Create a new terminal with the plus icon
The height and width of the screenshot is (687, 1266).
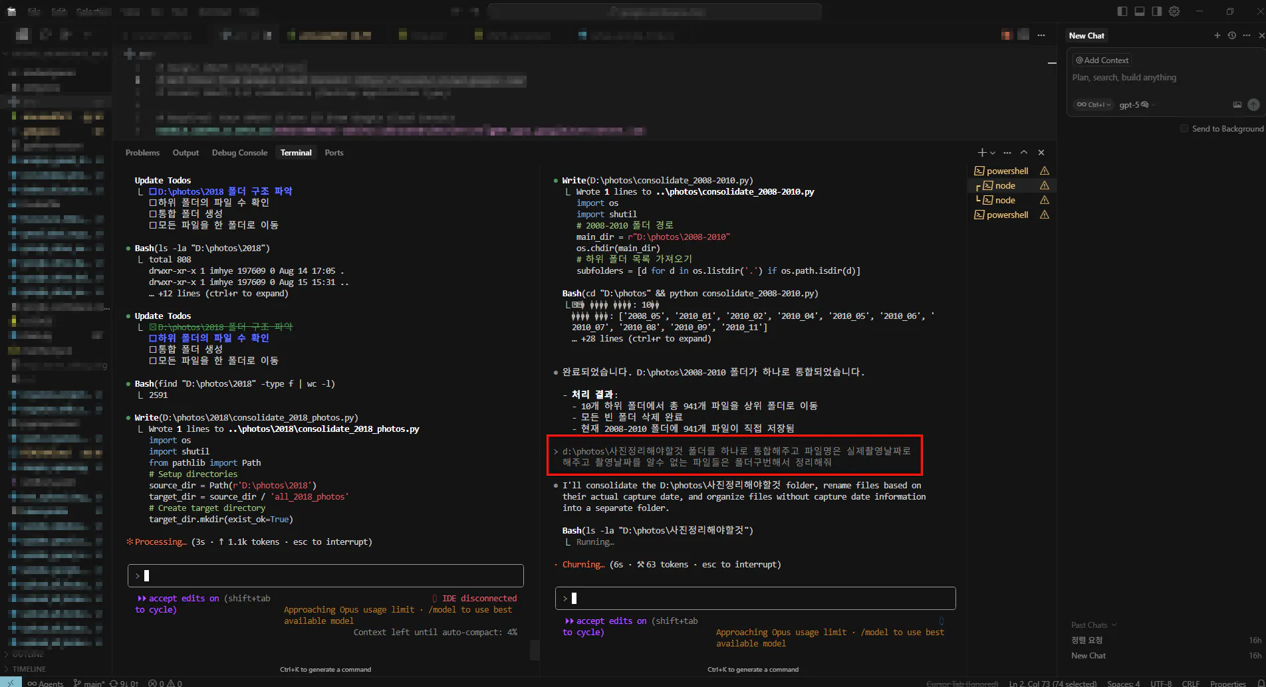(x=982, y=153)
